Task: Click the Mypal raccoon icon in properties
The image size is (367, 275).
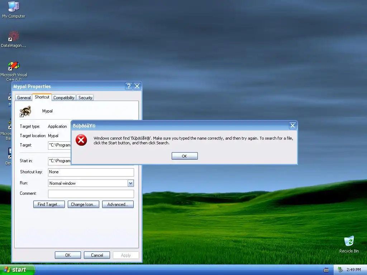Action: point(25,111)
